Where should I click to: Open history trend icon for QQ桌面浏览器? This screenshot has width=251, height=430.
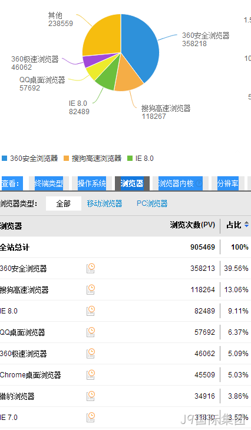pos(91,332)
